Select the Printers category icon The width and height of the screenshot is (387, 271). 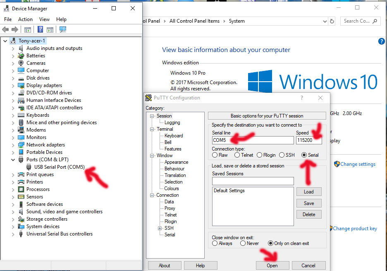click(21, 182)
